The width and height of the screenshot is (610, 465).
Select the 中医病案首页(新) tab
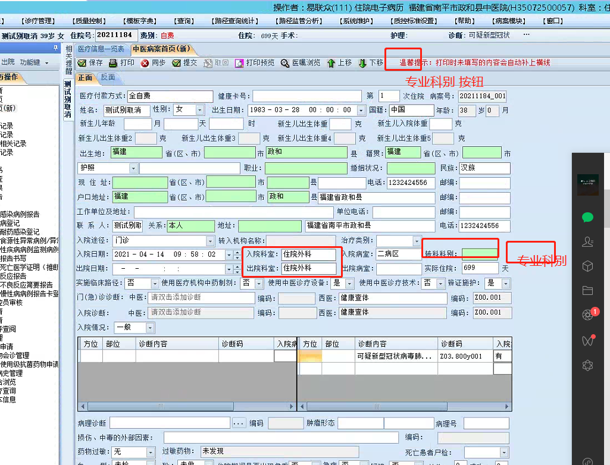coord(161,49)
